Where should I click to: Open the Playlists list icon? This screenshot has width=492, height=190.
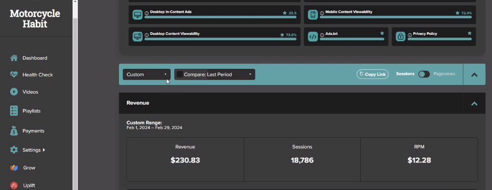coord(14,111)
